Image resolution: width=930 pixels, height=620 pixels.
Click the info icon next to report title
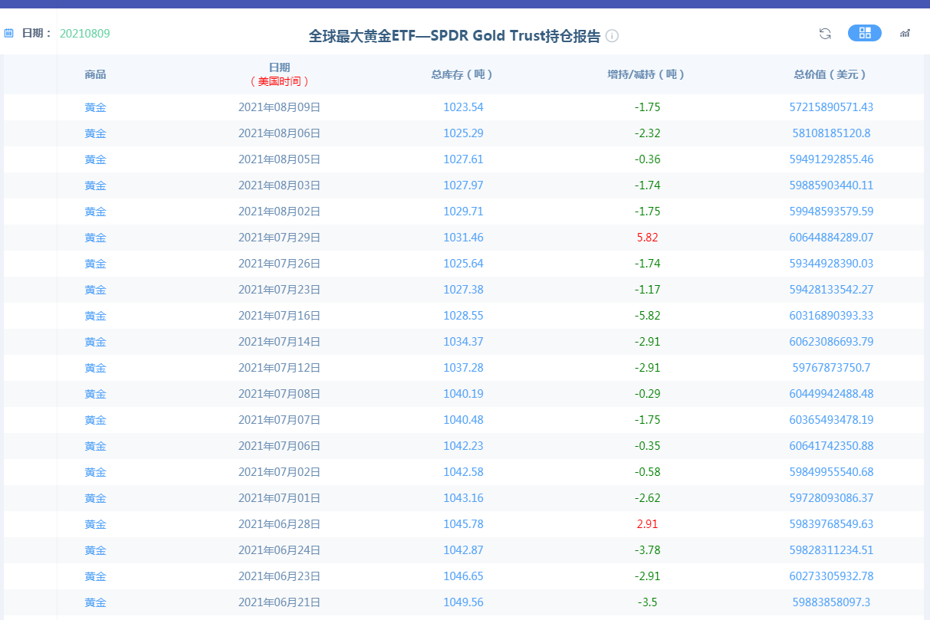coord(612,36)
